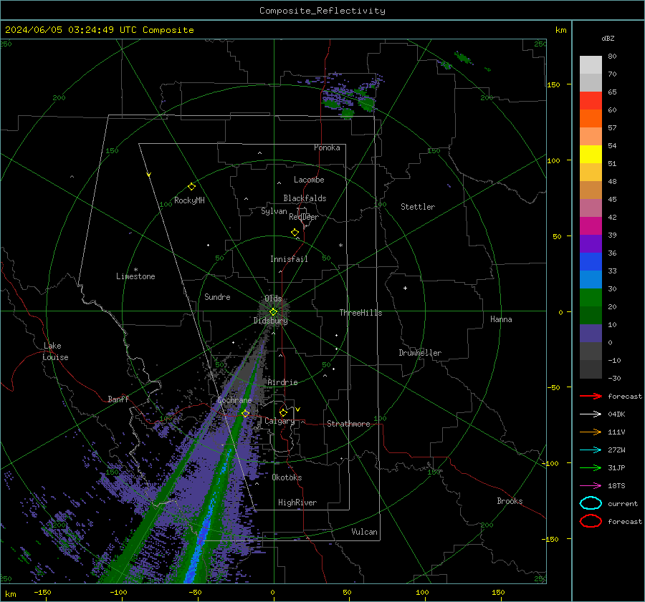Click the green 31JP arrow icon

(591, 467)
